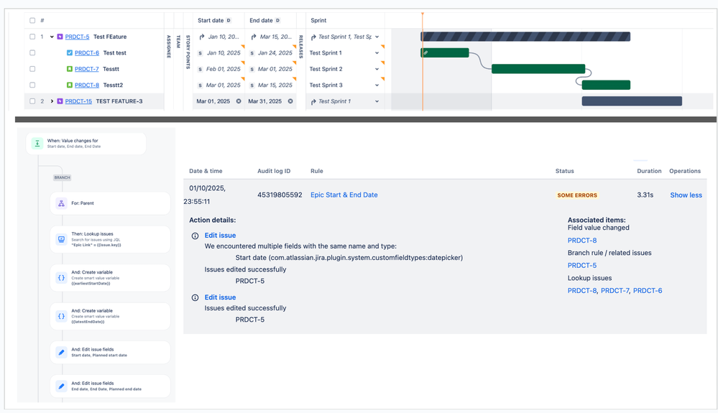Check the box for row PRDCT-7
Viewport: 718px width, 413px height.
coord(32,69)
